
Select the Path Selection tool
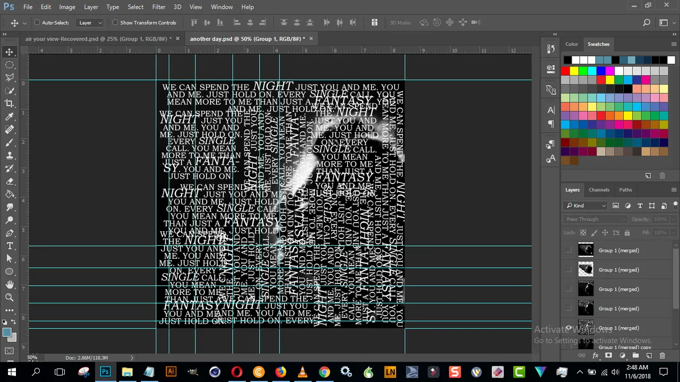pos(10,258)
